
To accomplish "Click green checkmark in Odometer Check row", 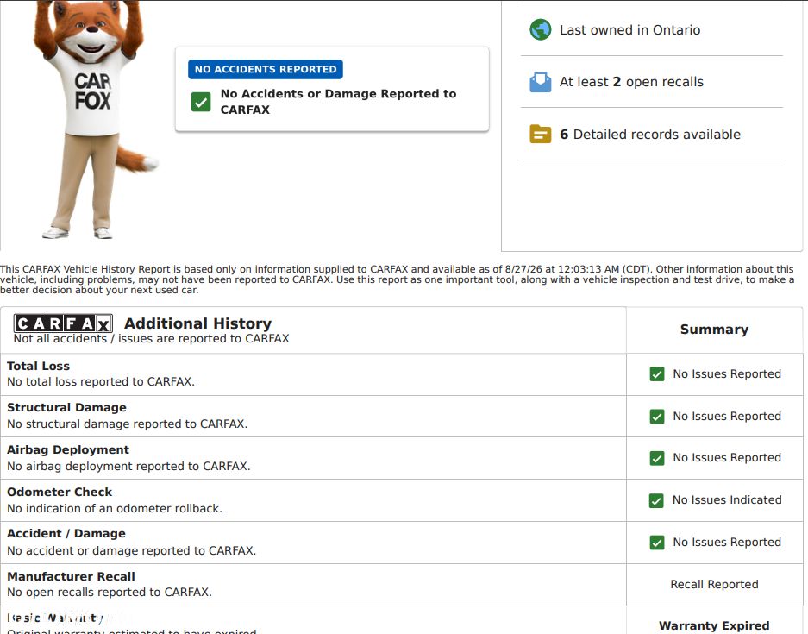I will tap(656, 500).
